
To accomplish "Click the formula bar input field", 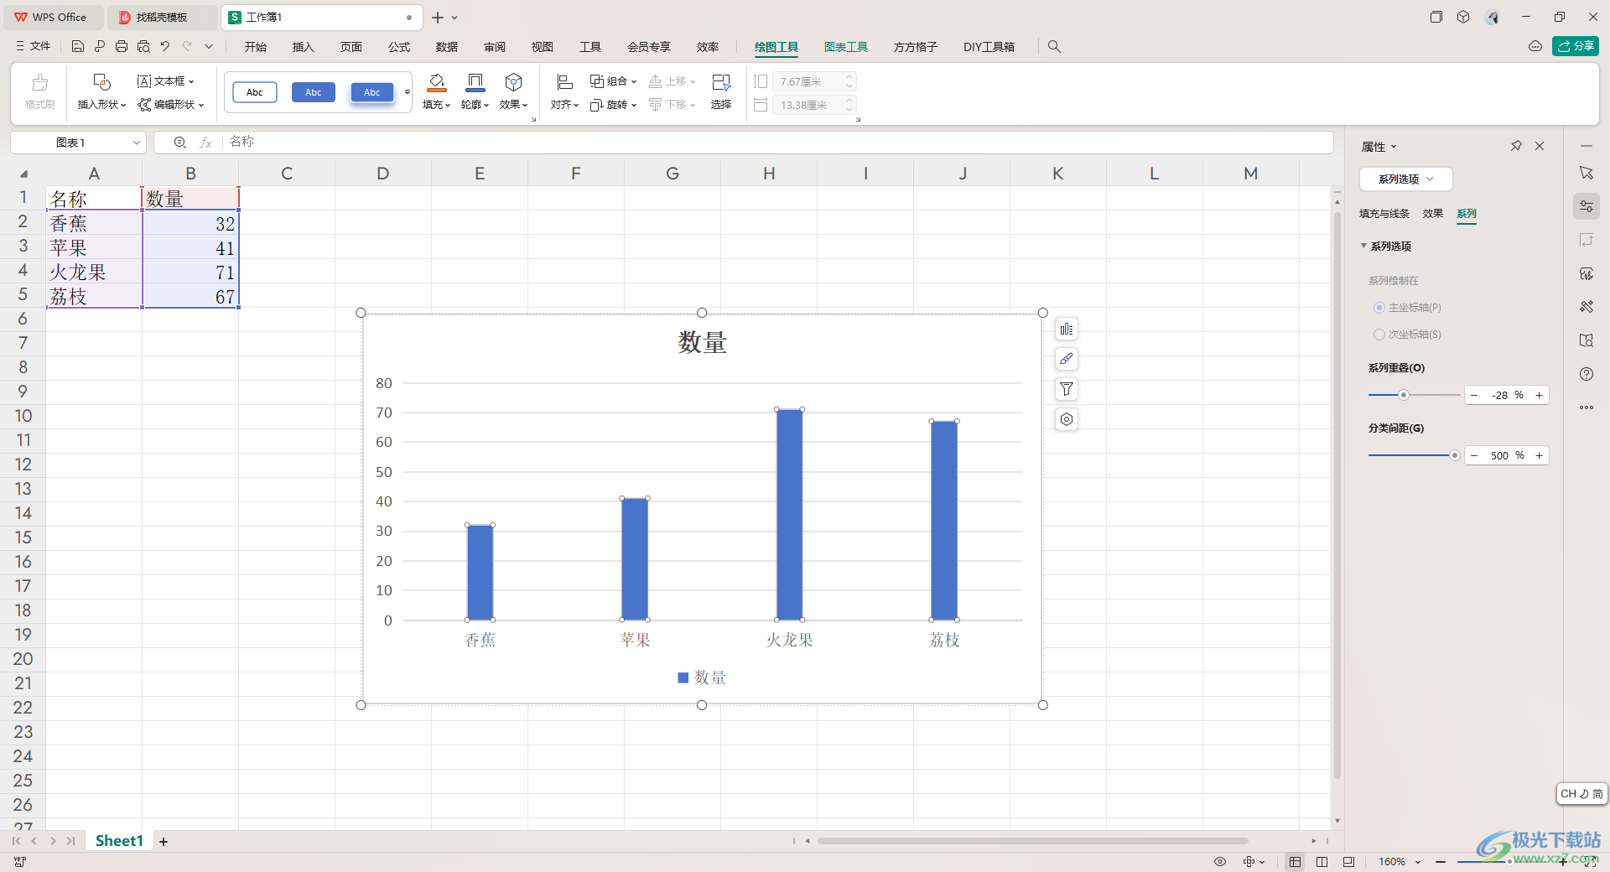I will pos(777,143).
